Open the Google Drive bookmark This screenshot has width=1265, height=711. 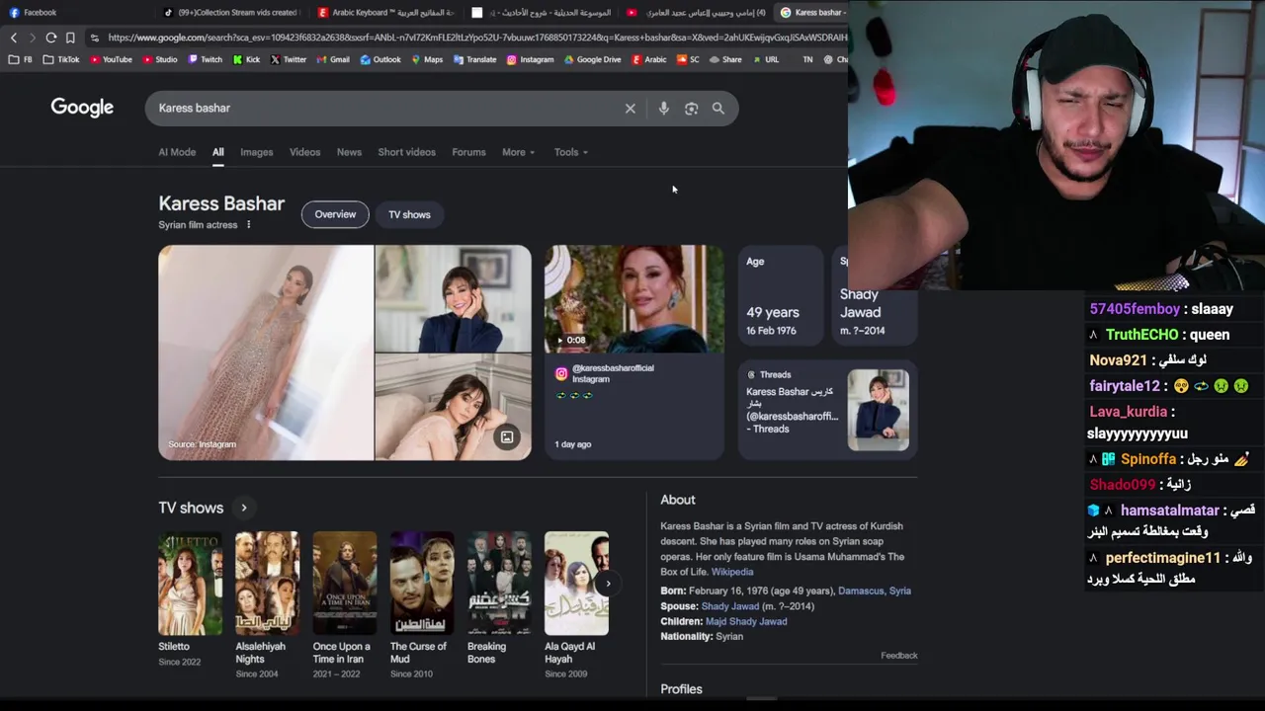[593, 59]
